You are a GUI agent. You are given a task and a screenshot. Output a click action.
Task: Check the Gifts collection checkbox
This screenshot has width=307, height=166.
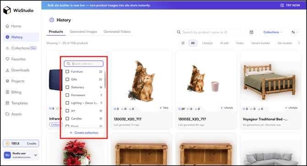[67, 80]
